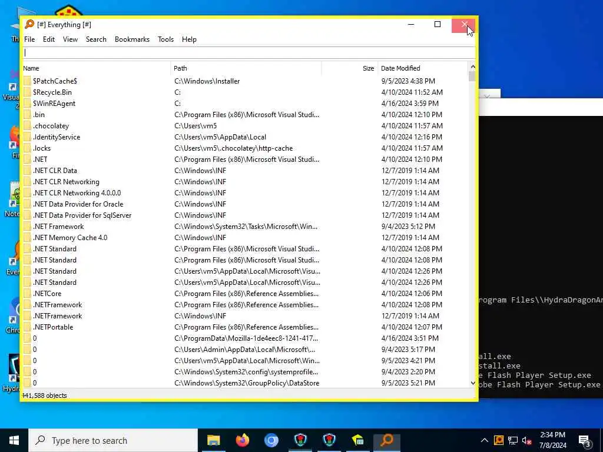Click the results list scroll down arrow
Image resolution: width=603 pixels, height=452 pixels.
473,383
